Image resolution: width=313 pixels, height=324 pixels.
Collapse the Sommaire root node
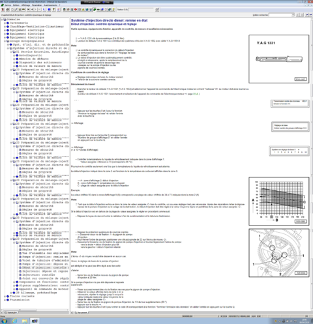click(2, 20)
